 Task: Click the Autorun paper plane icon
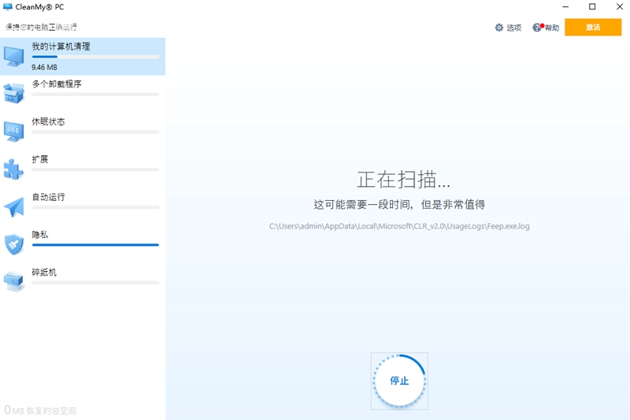[14, 207]
